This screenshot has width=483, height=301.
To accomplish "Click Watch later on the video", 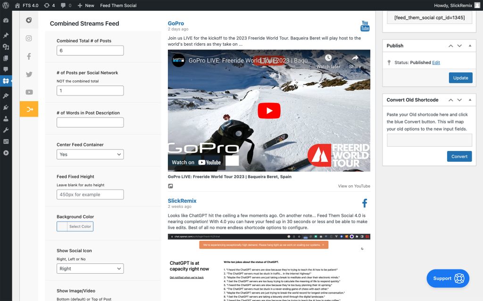I will (x=328, y=62).
